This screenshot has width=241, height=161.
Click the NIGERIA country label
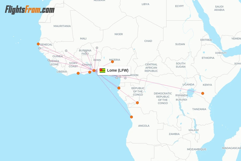tap(115, 60)
